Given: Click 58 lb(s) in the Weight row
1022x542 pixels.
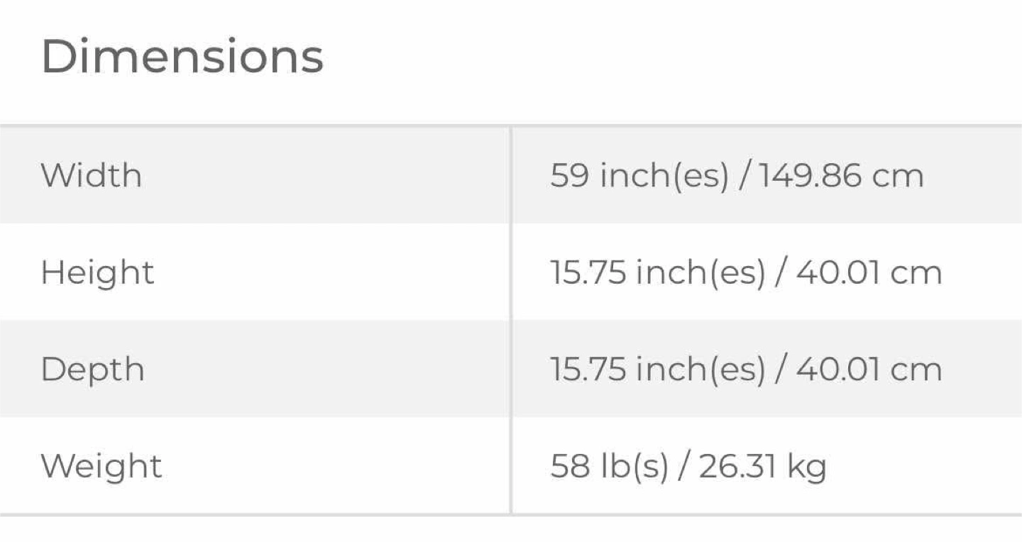Looking at the screenshot, I should [609, 467].
